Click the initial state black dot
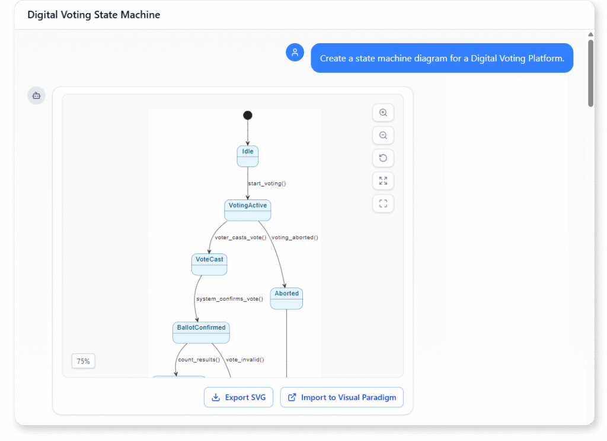The image size is (607, 441). [x=248, y=115]
